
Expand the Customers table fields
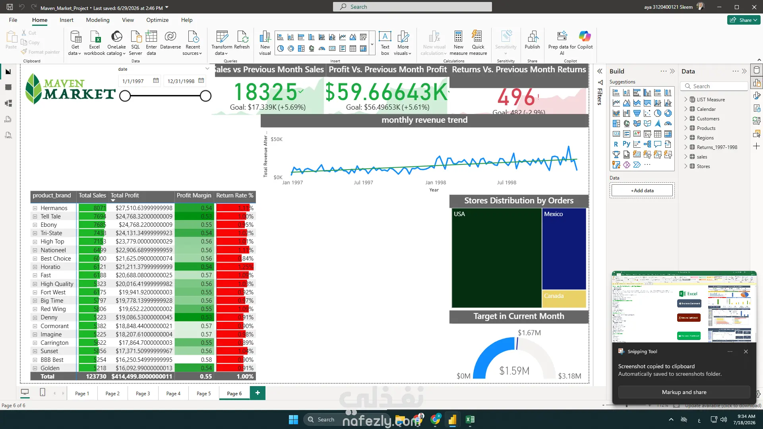[686, 119]
